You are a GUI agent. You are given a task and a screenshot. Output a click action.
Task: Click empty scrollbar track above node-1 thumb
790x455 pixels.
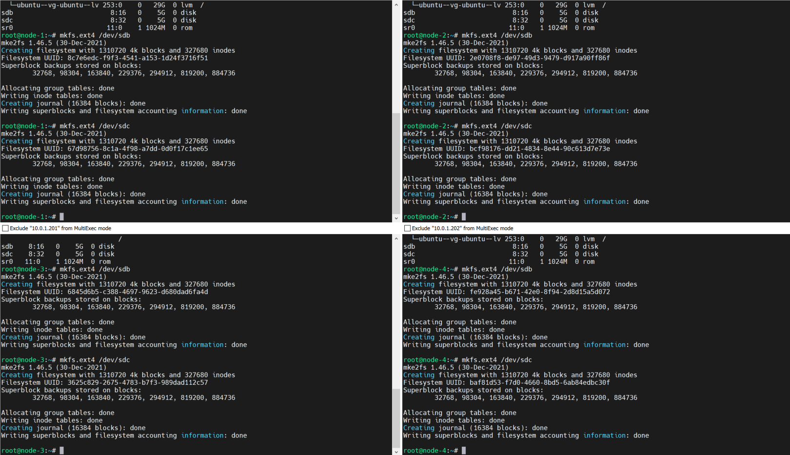click(396, 59)
